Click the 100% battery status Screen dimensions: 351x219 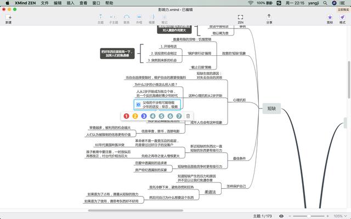pos(264,3)
